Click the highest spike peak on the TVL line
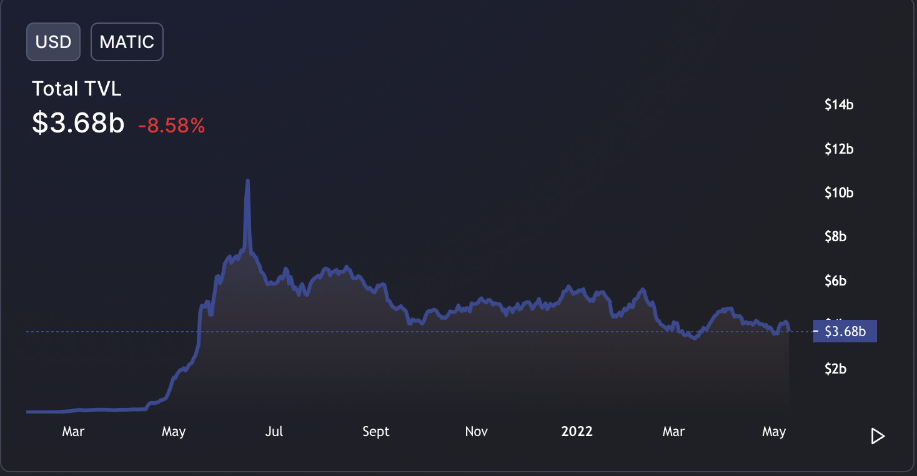917x476 pixels. 247,181
